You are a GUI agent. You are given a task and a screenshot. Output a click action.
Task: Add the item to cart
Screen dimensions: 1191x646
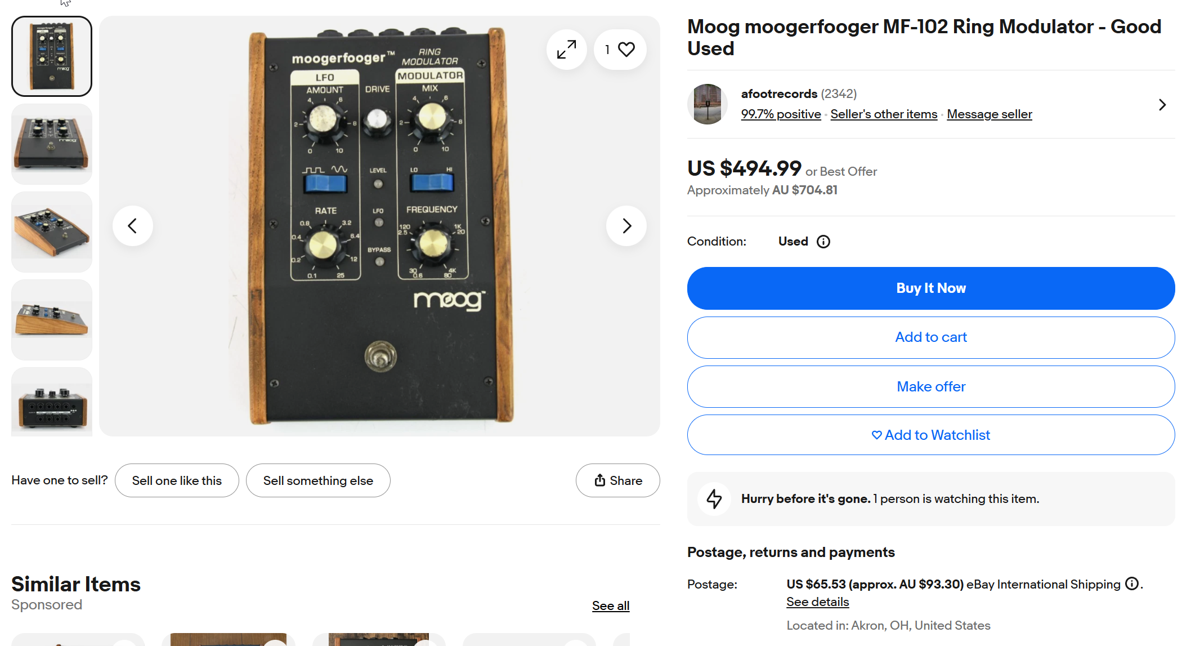coord(930,337)
